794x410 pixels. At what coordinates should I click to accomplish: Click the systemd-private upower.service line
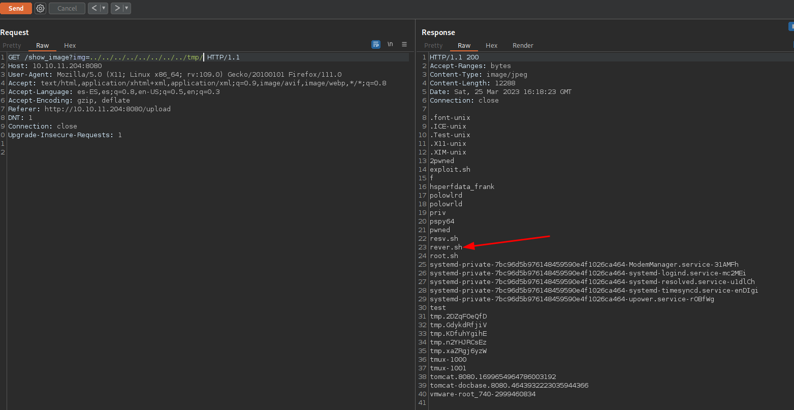[x=572, y=299]
